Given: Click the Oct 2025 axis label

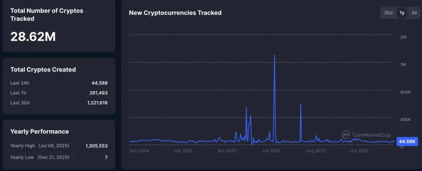Looking at the screenshot, I should [359, 151].
